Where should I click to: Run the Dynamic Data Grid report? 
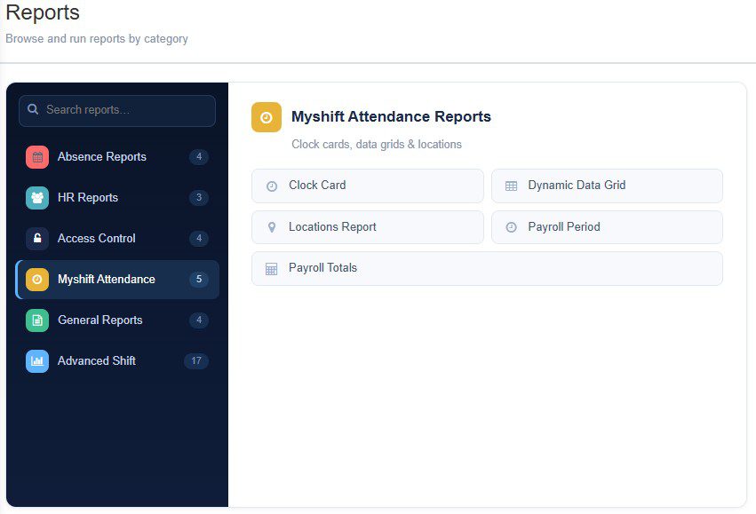coord(607,186)
